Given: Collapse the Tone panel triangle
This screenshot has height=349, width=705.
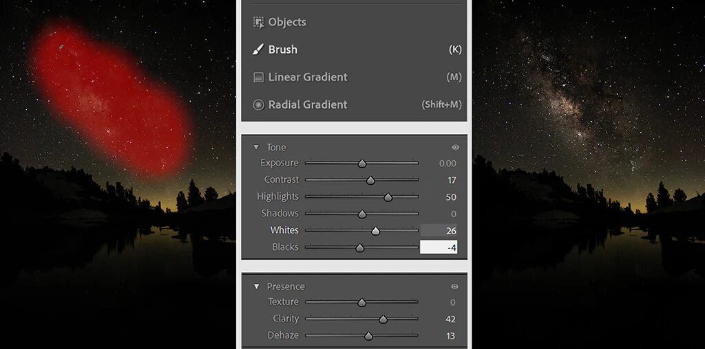Looking at the screenshot, I should pyautogui.click(x=256, y=147).
